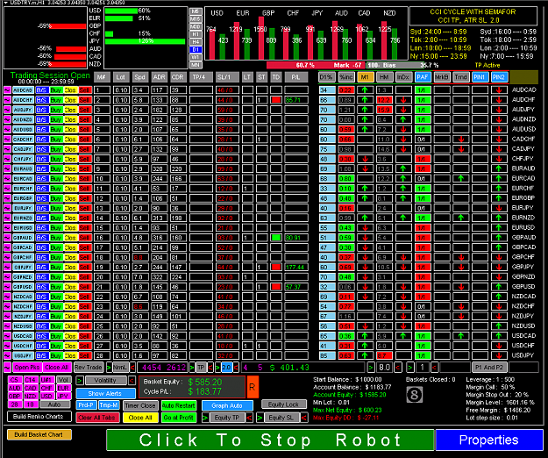Click green arrow left of TP
This screenshot has width=548, height=458.
pyautogui.click(x=192, y=368)
